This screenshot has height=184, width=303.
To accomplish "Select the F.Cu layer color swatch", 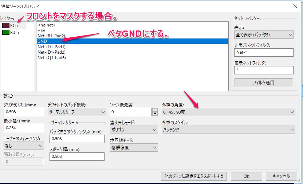I will (5, 26).
